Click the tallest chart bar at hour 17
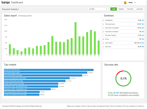This screenshot has height=109, width=147. [75, 38]
